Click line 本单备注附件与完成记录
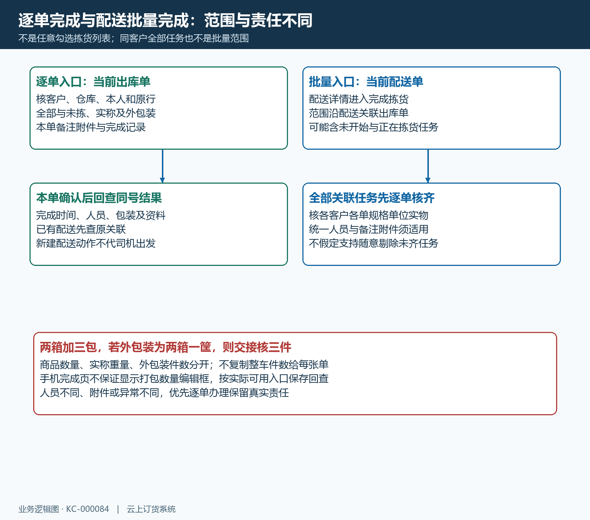This screenshot has height=520, width=590. [91, 127]
